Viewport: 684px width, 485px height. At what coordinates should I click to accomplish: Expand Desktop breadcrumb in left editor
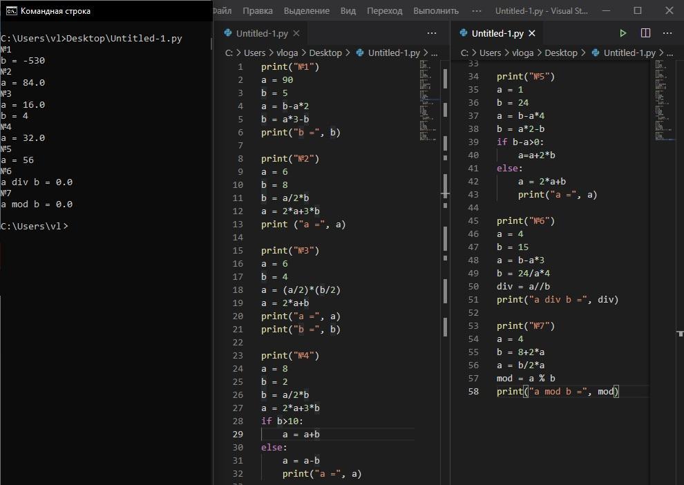click(325, 53)
